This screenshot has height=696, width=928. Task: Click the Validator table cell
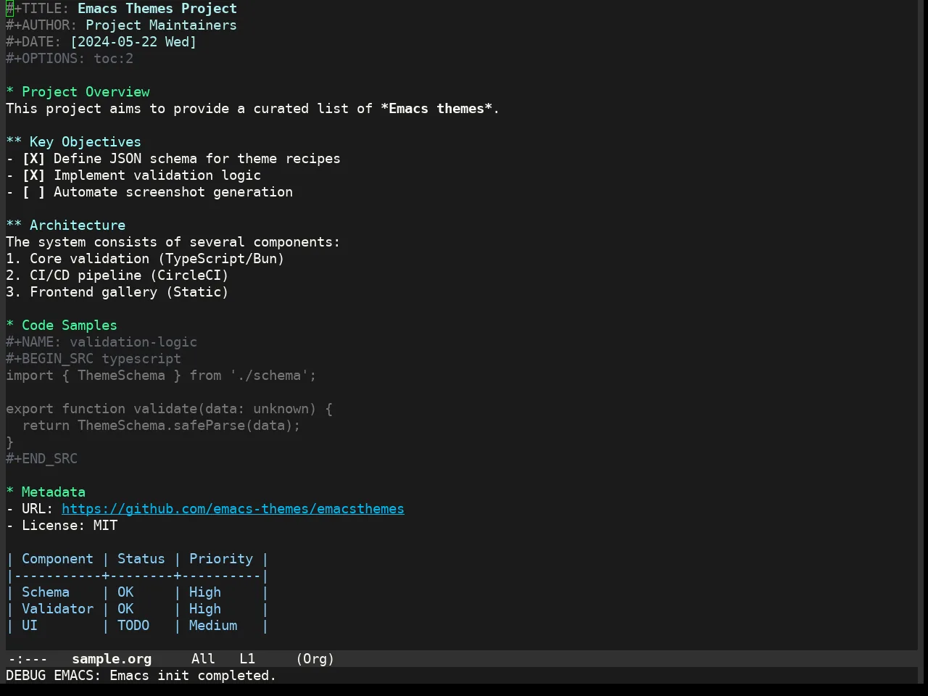pos(57,609)
